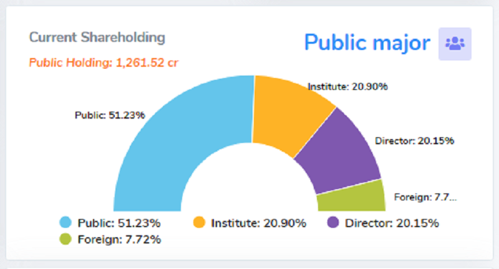Click Public Holding 1,261.52 cr text
Image resolution: width=499 pixels, height=269 pixels.
[104, 62]
